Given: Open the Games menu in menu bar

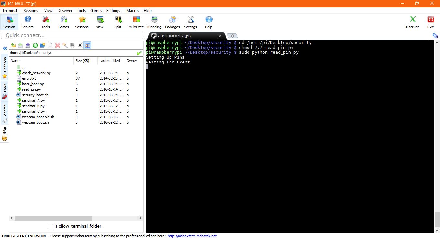Looking at the screenshot, I should point(96,11).
